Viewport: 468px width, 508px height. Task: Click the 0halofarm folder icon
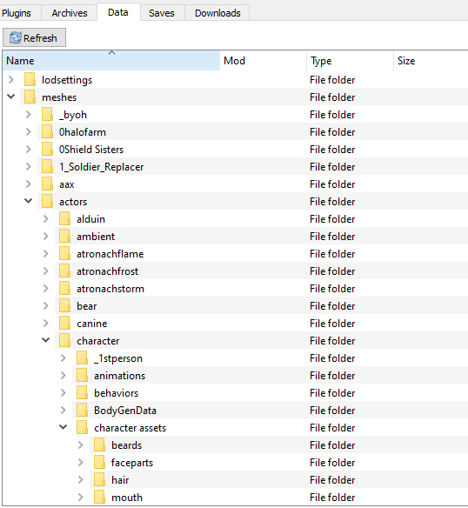[47, 132]
